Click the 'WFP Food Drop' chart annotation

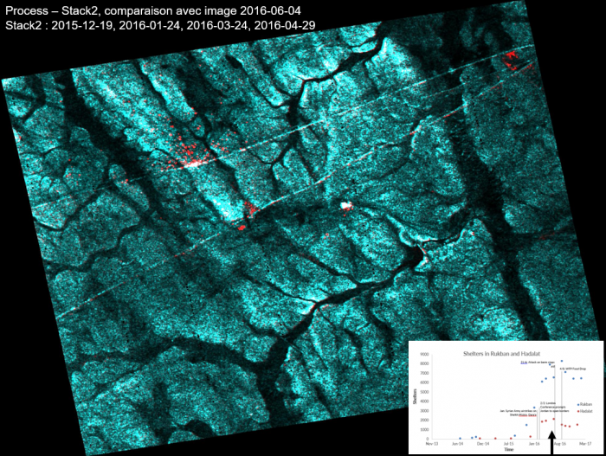click(x=574, y=369)
